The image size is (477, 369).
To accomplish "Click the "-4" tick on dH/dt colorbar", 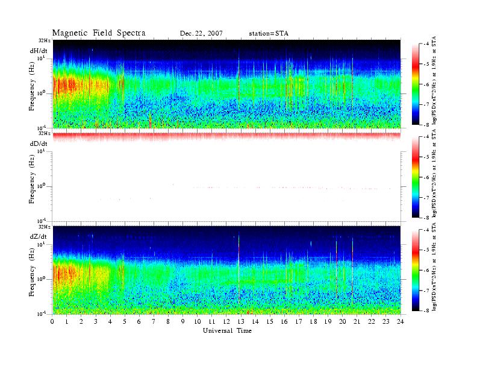I will click(x=426, y=44).
